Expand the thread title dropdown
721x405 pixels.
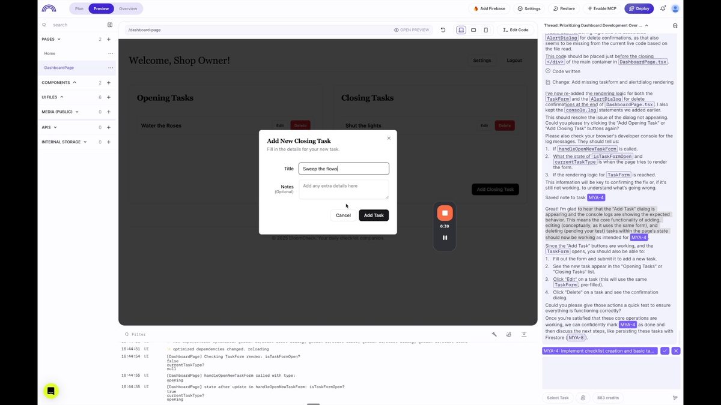[646, 25]
